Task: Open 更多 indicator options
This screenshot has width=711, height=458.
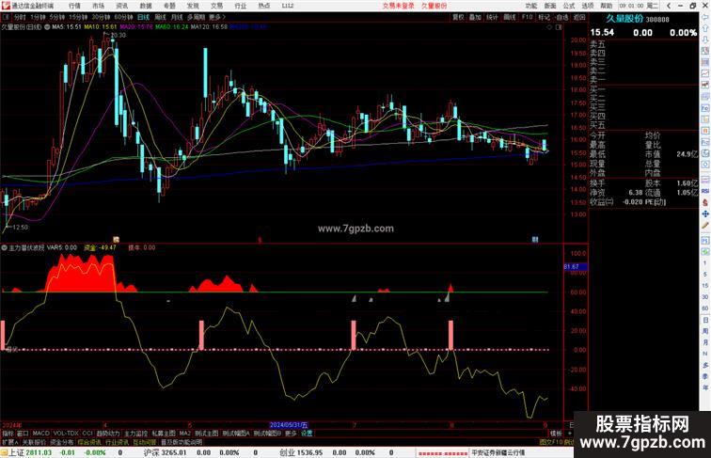Action: coord(291,434)
